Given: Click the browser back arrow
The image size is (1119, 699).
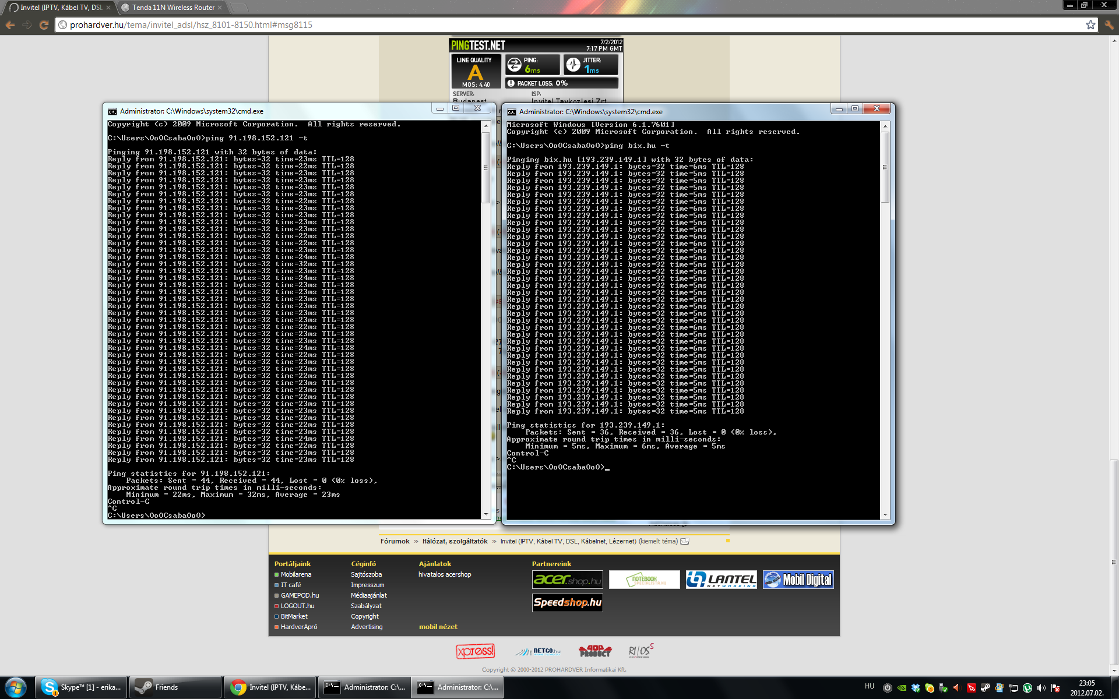Looking at the screenshot, I should click(x=10, y=25).
